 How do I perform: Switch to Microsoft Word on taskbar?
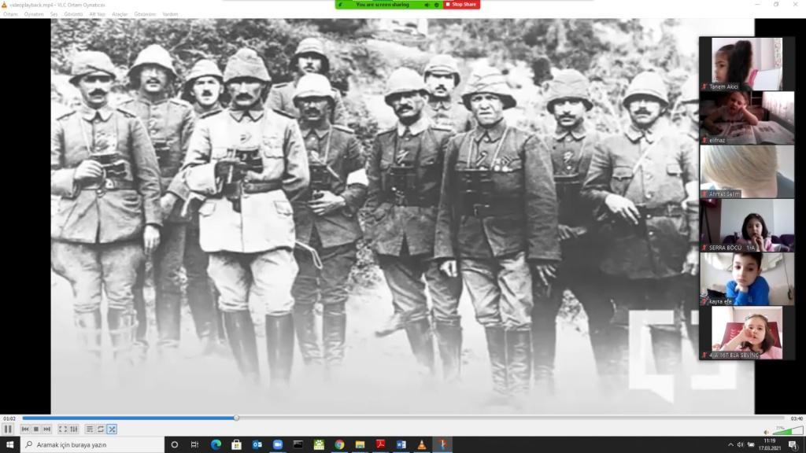tap(401, 444)
